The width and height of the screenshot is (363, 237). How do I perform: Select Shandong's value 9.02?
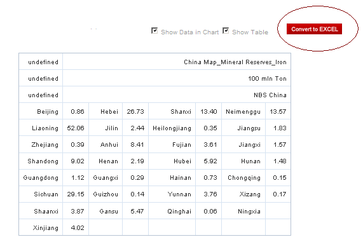coord(76,161)
